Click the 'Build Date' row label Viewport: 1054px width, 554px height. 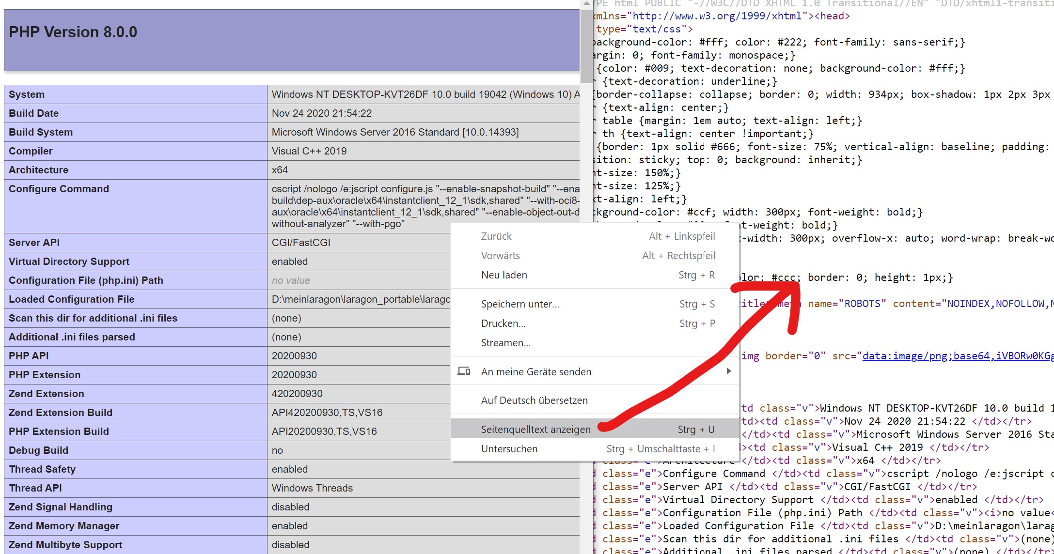[34, 113]
